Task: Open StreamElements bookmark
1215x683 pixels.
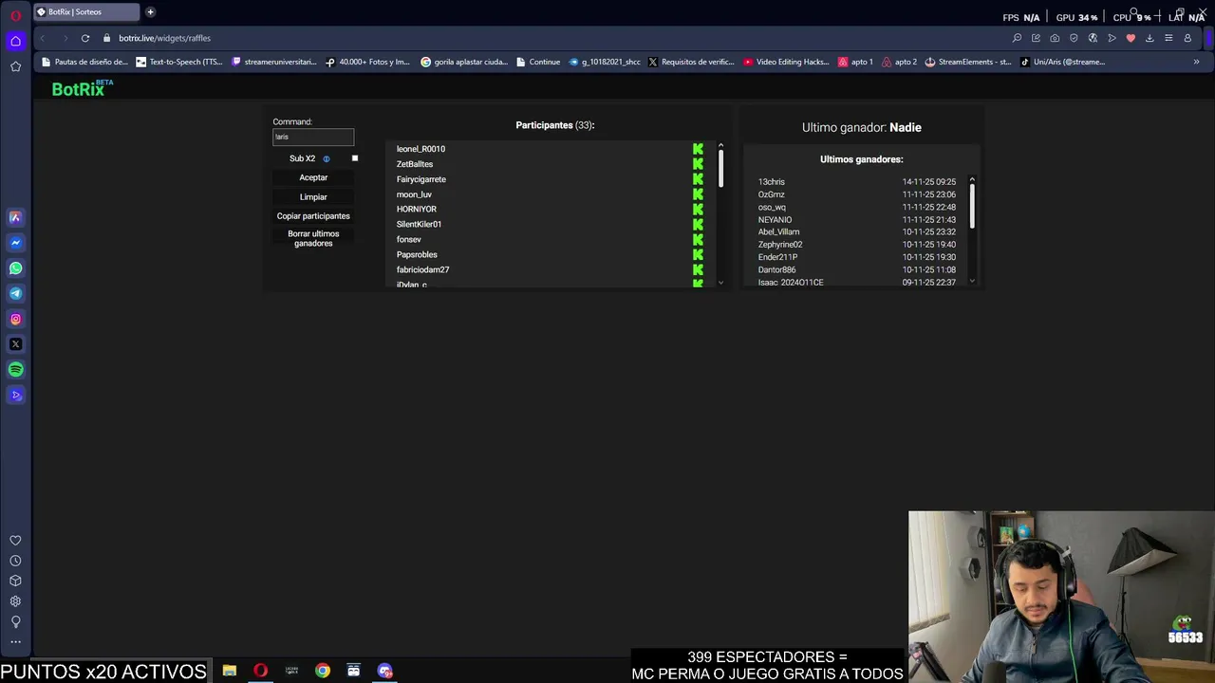Action: [x=968, y=62]
